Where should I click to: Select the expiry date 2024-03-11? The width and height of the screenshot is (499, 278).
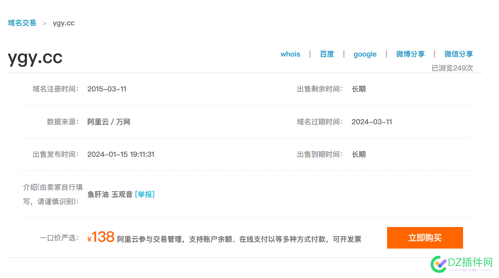[x=372, y=122]
